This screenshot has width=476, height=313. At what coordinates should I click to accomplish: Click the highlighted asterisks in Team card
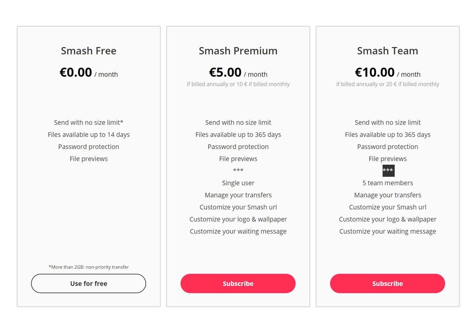(x=388, y=171)
